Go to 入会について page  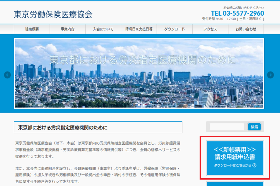pyautogui.click(x=103, y=29)
